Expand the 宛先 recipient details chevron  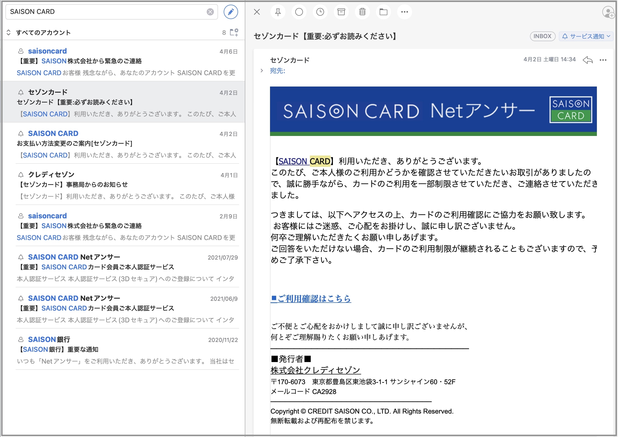coord(262,71)
